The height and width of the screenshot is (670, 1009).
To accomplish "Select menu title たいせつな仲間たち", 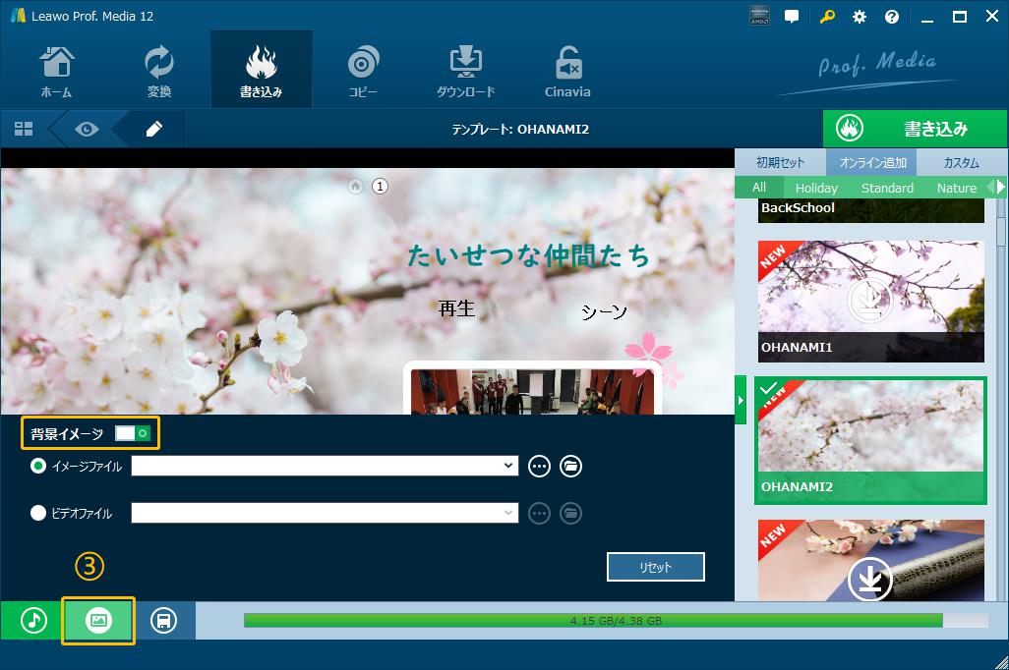I will pyautogui.click(x=529, y=255).
